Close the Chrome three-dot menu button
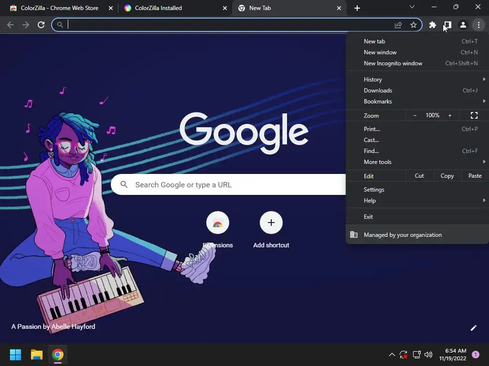 (478, 25)
